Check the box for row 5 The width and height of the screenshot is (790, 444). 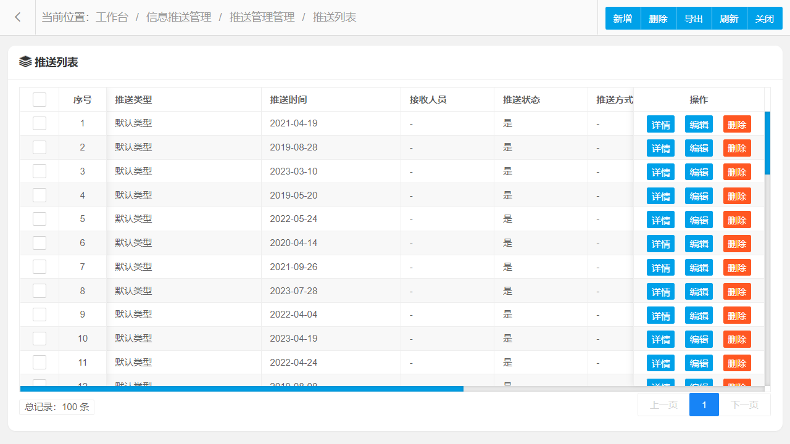tap(39, 219)
